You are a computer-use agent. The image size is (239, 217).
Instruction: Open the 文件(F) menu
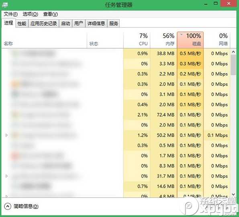coord(11,14)
